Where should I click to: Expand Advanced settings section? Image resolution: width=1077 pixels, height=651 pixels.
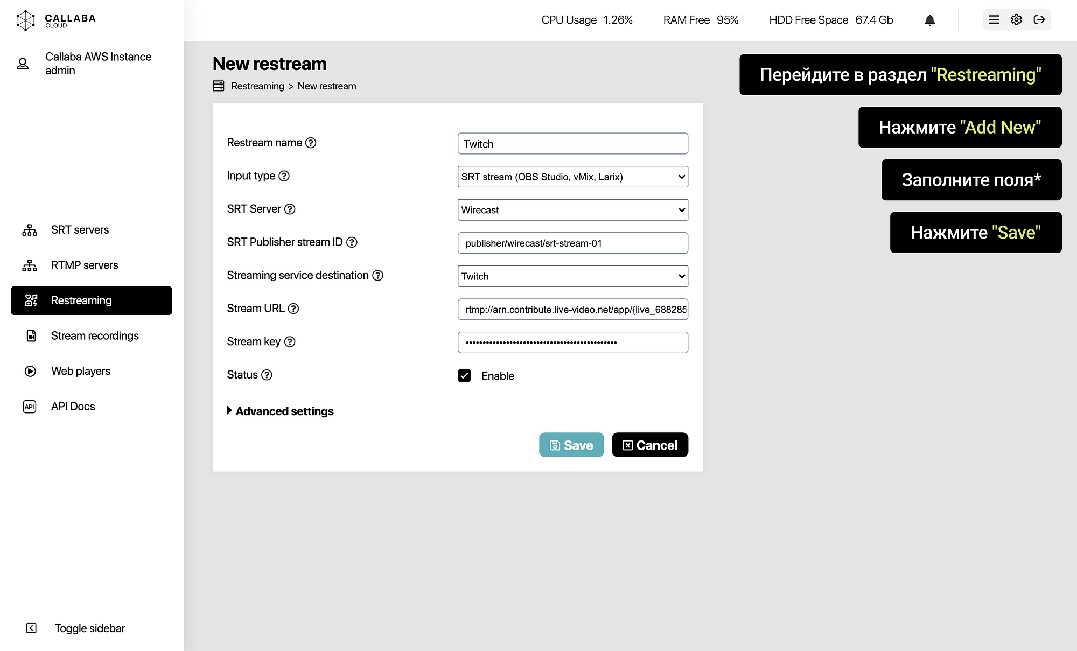[x=280, y=411]
